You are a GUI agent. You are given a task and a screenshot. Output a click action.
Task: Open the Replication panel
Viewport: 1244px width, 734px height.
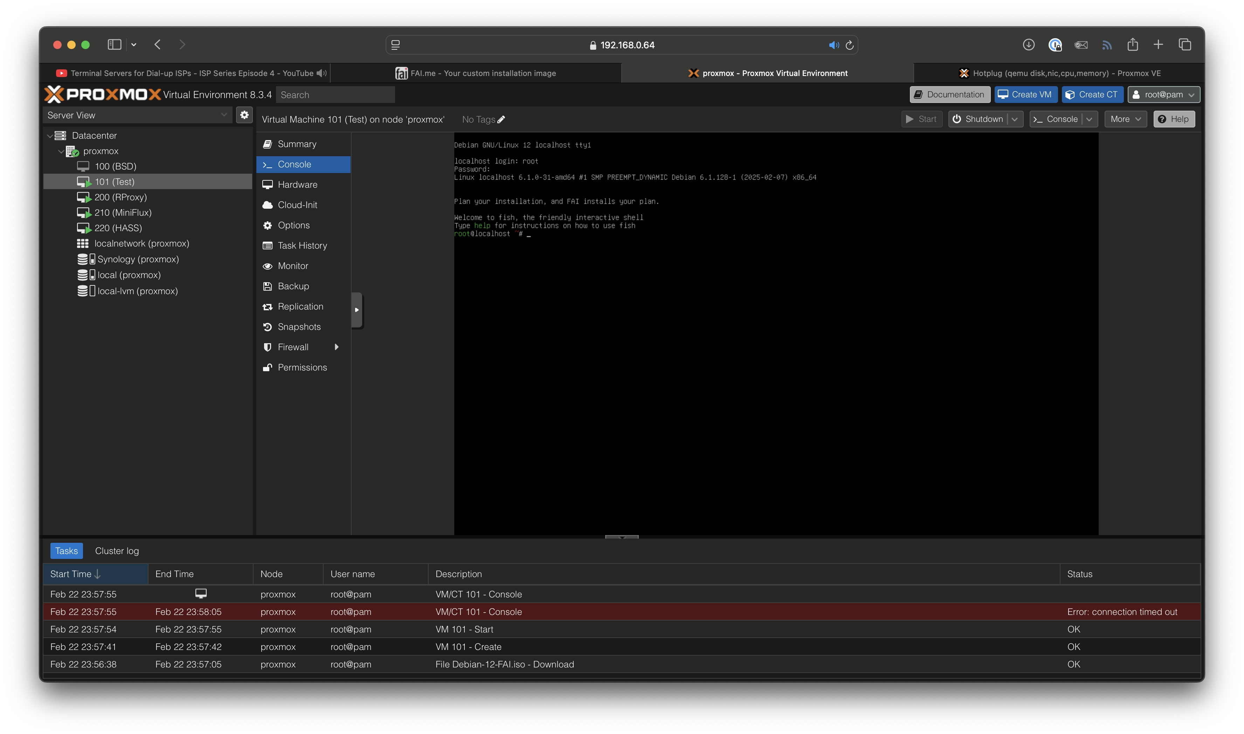coord(303,306)
